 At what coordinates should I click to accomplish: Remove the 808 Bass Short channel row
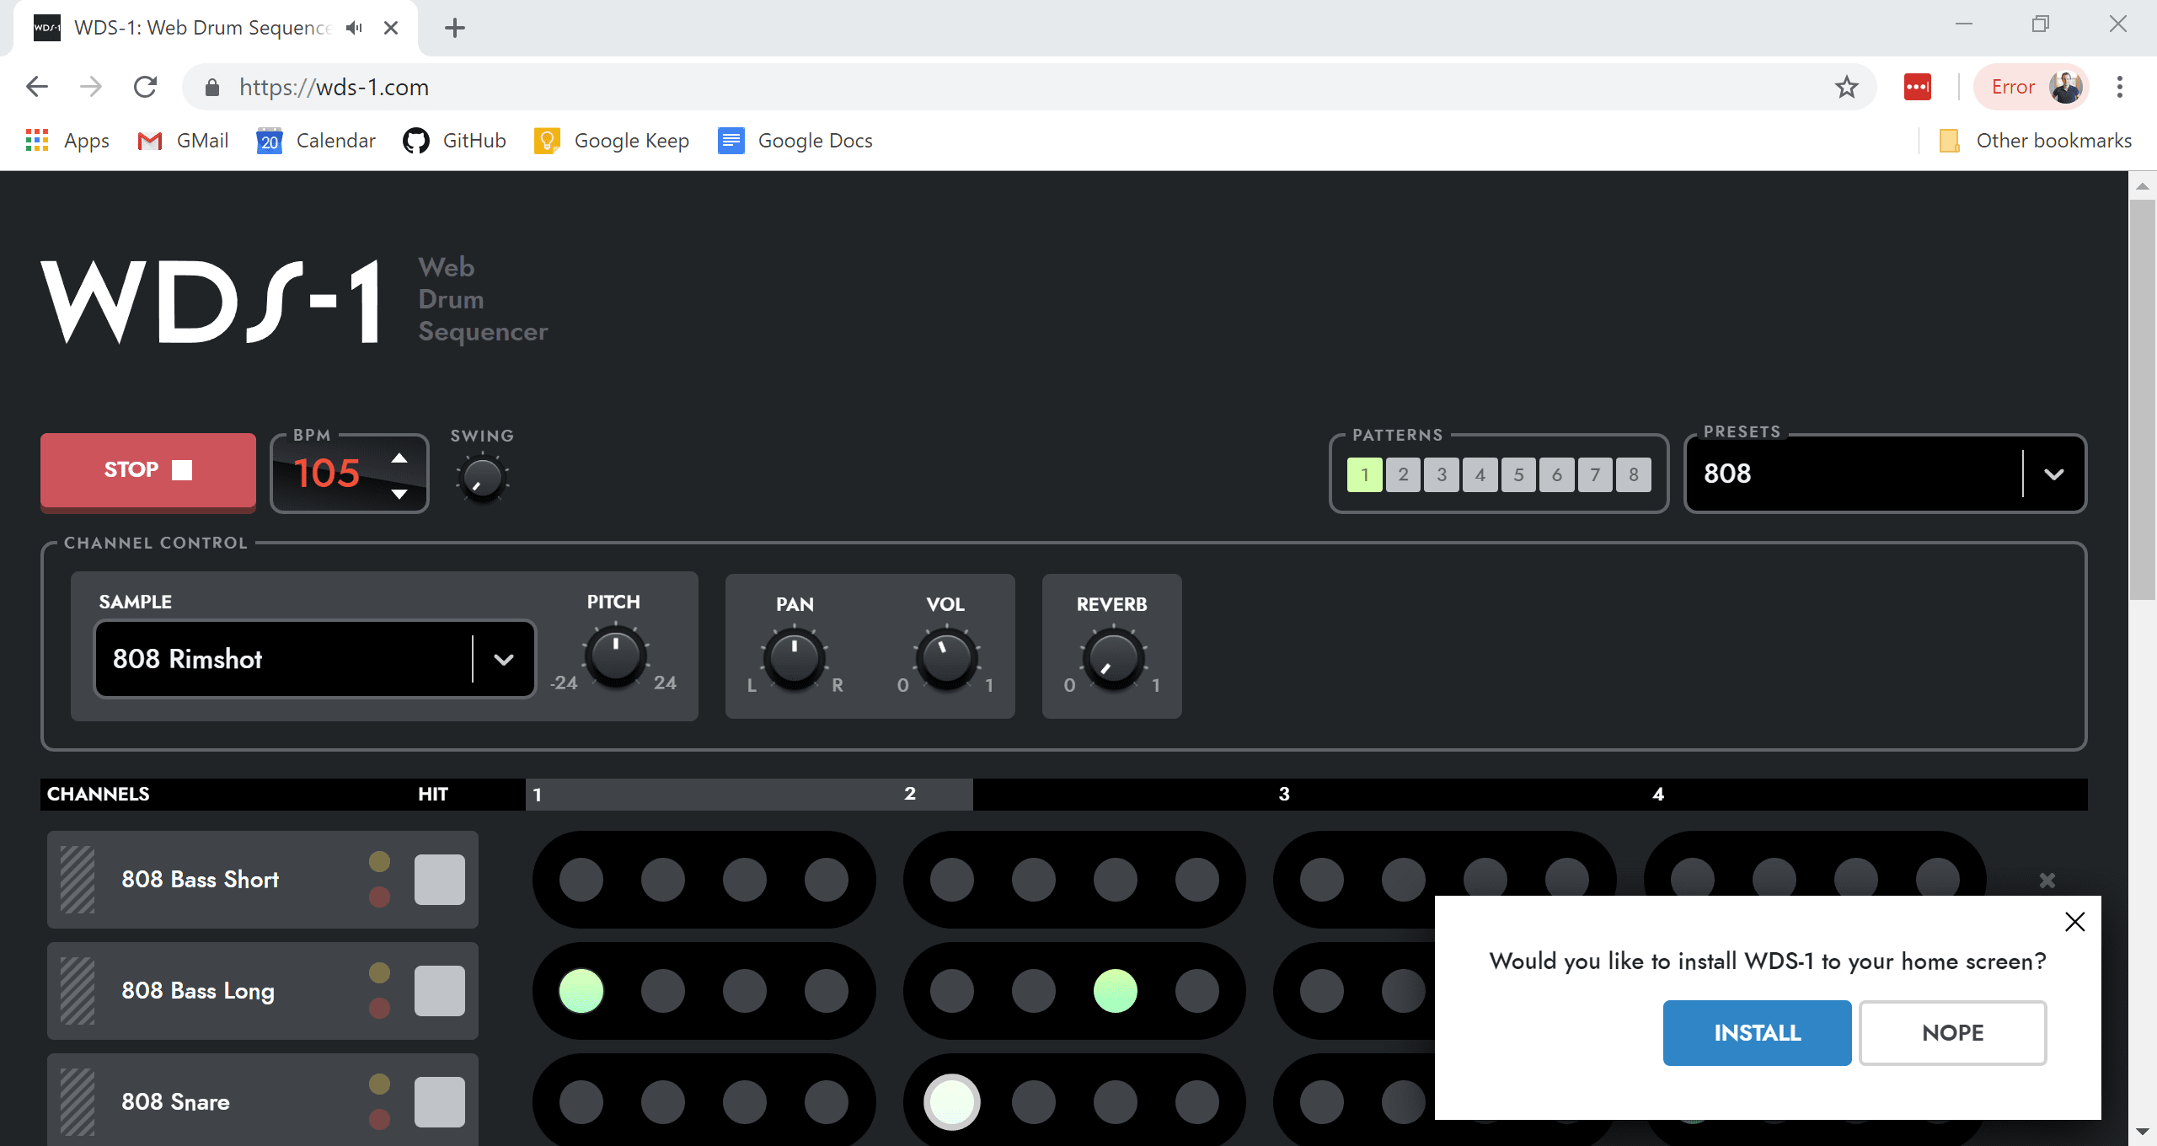2047,881
